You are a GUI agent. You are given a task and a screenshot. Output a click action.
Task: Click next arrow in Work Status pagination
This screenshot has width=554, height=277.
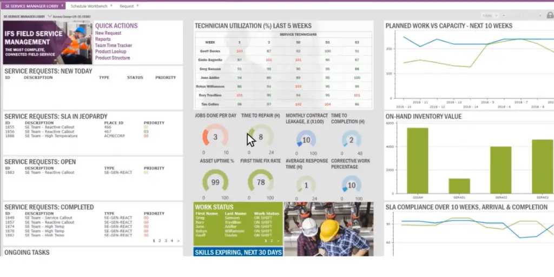coord(278,240)
